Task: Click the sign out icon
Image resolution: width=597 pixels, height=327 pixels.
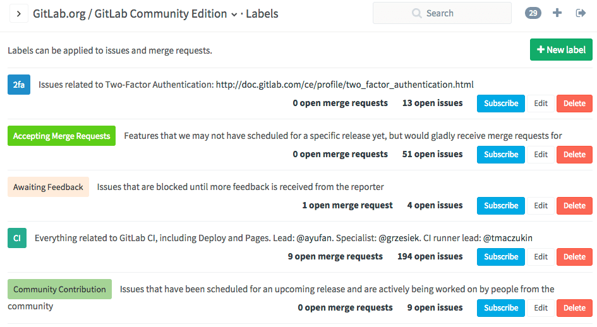Action: [581, 13]
